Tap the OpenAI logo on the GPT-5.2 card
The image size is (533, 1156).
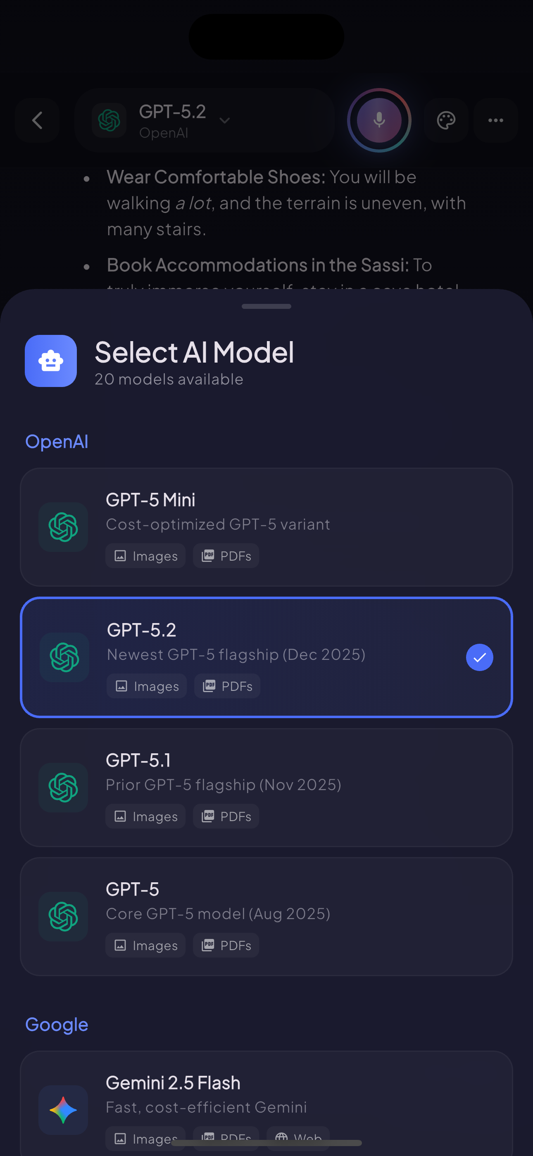click(x=64, y=657)
